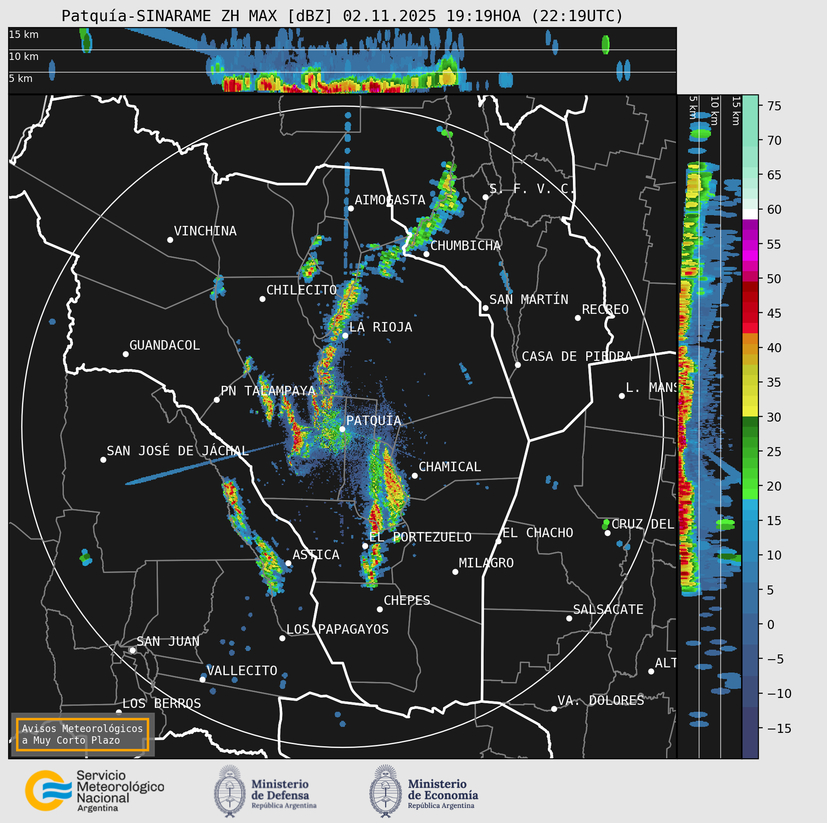This screenshot has width=827, height=823.
Task: Click the CASA DE PIEDRA label
Action: (577, 357)
